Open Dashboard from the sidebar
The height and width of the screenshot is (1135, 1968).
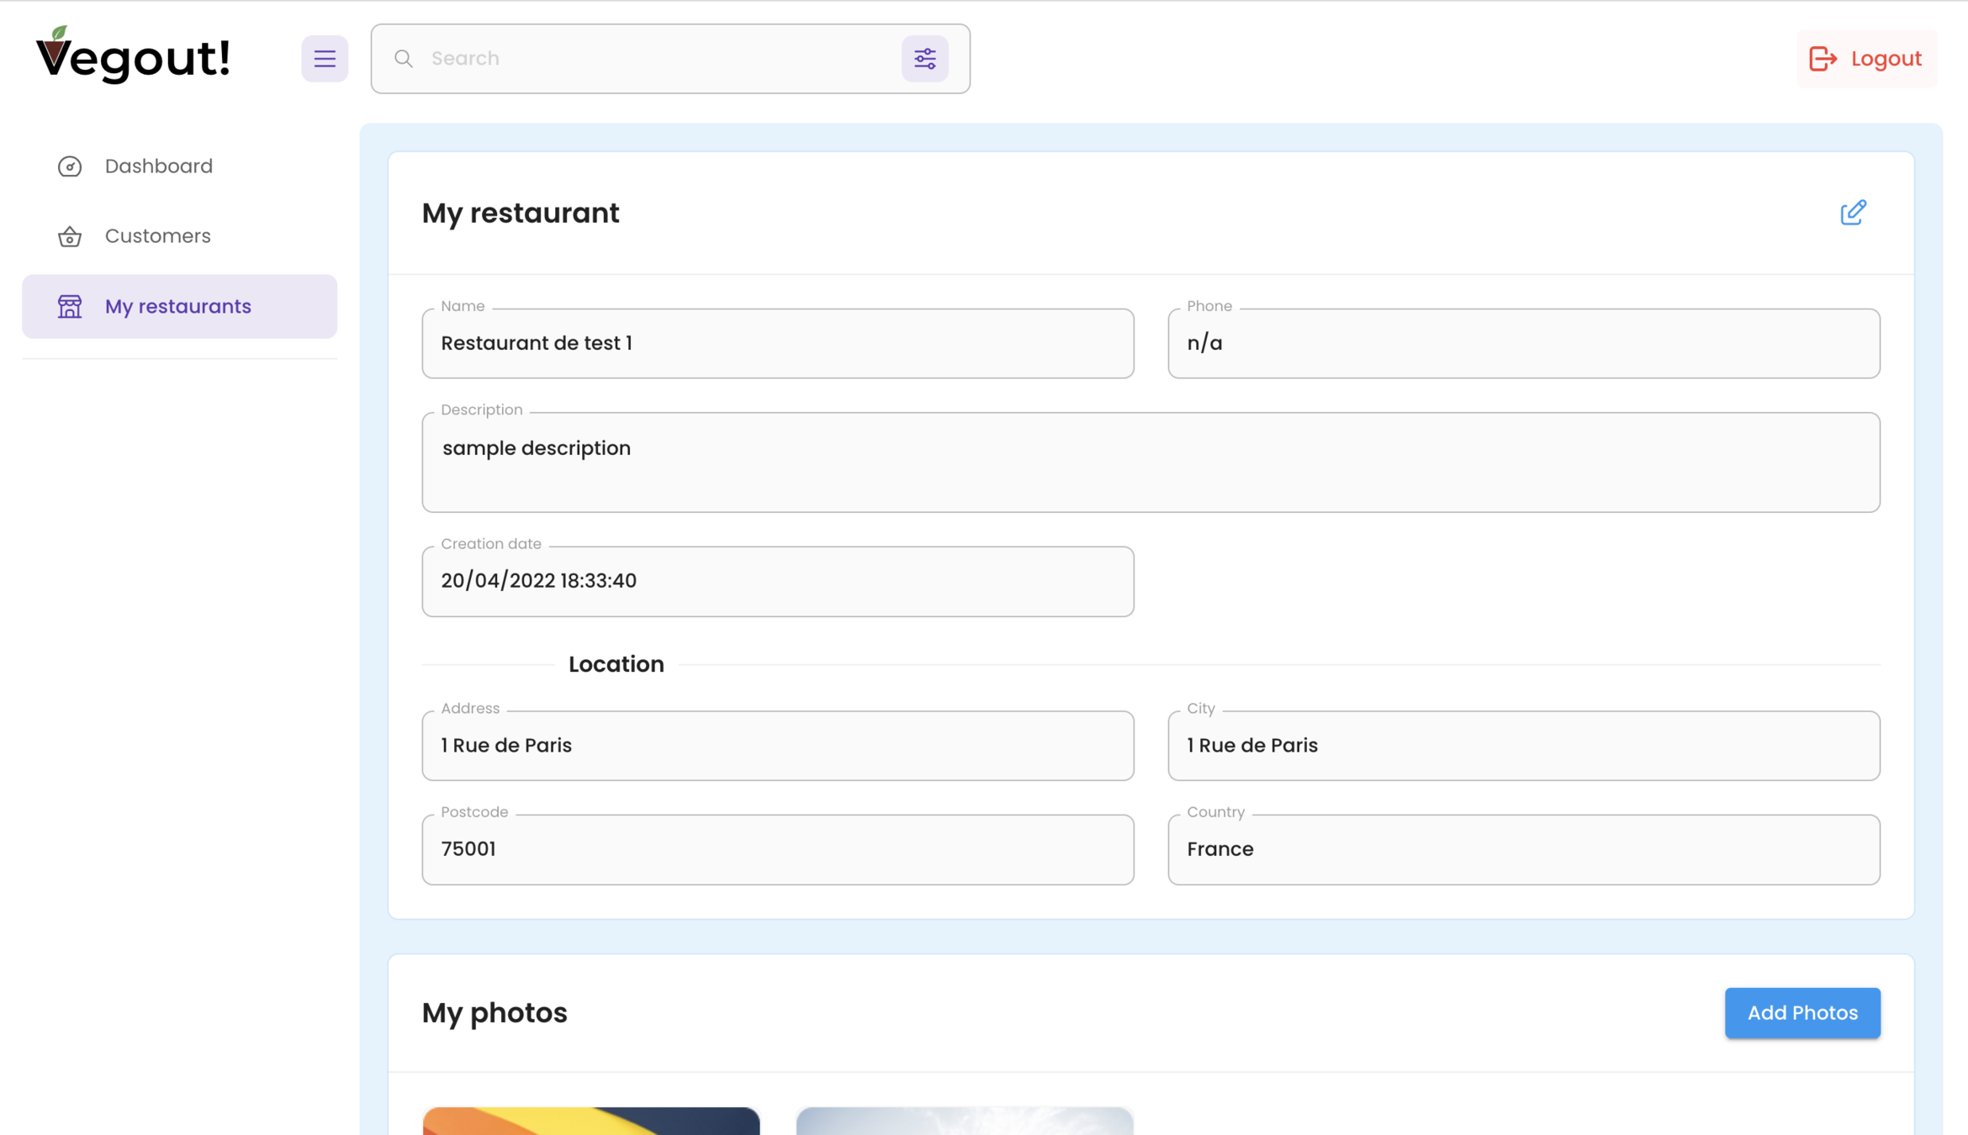(158, 166)
